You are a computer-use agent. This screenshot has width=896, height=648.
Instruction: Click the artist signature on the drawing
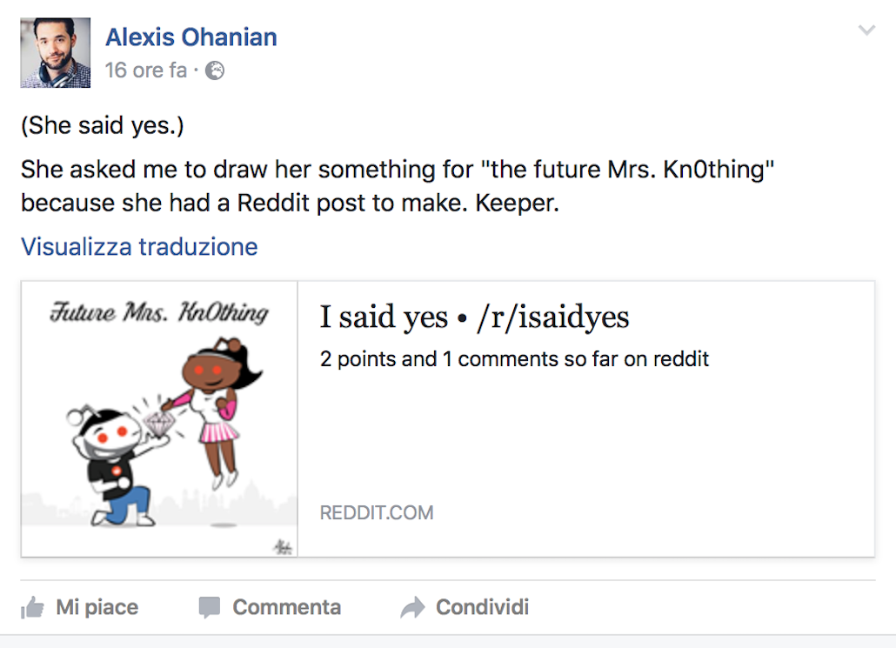(x=282, y=545)
